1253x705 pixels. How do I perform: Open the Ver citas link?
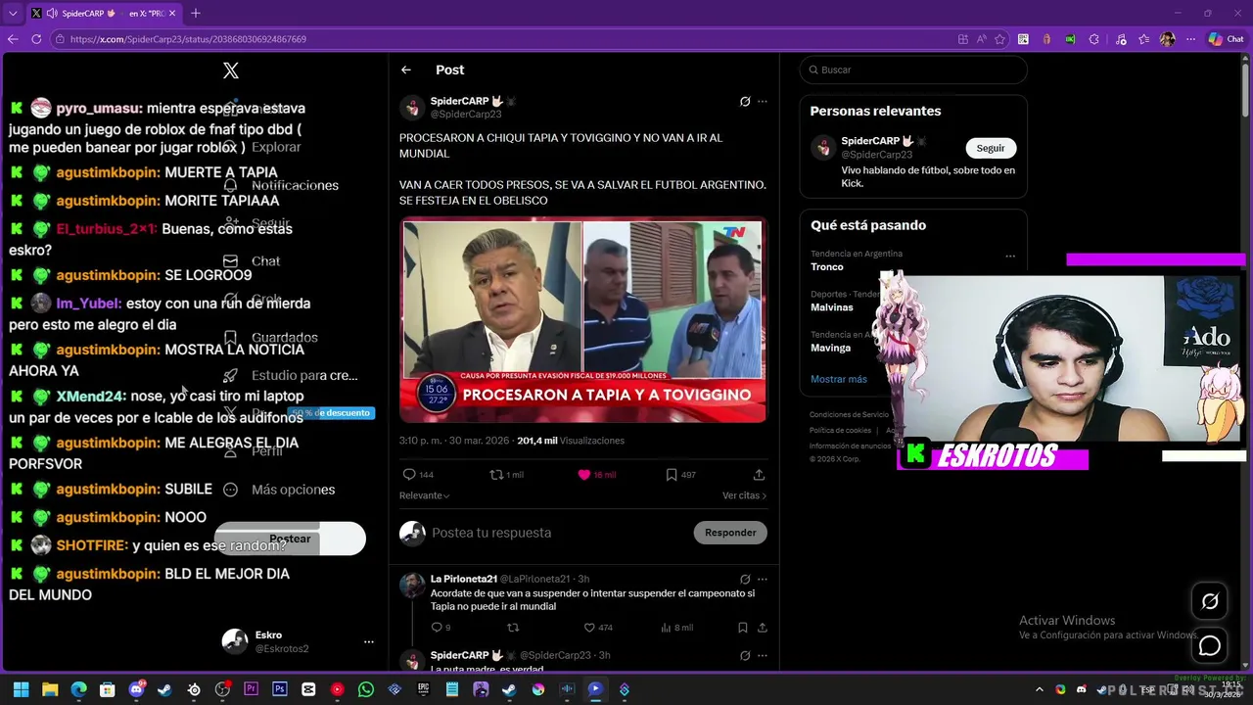[744, 495]
